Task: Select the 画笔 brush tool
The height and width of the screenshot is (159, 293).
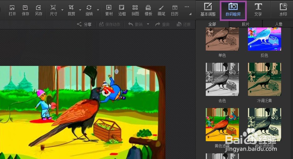Action: 161,10
